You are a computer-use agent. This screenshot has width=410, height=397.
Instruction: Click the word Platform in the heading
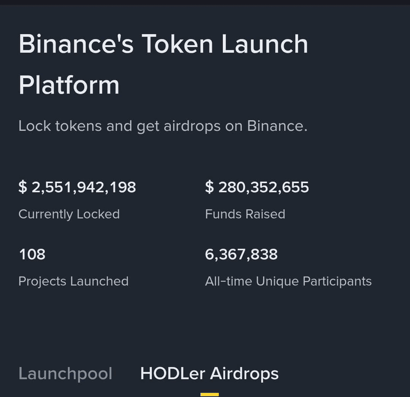(x=69, y=85)
